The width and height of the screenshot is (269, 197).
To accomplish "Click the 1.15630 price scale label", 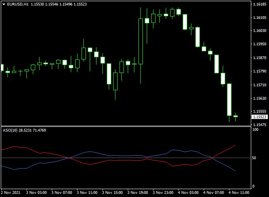I will coord(260,98).
